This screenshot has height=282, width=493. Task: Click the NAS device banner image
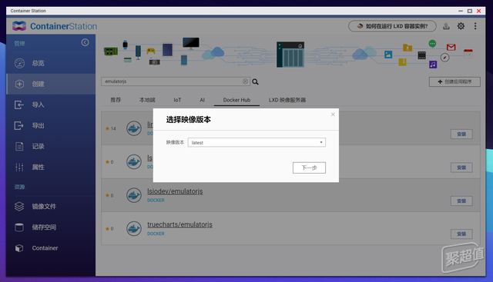[290, 55]
